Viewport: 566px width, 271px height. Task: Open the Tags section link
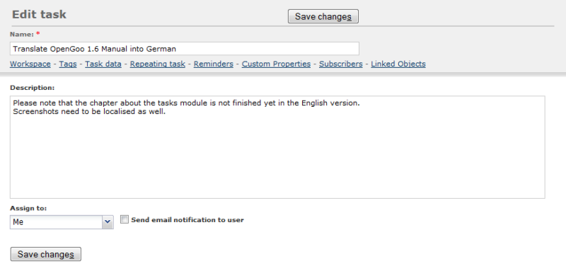68,64
